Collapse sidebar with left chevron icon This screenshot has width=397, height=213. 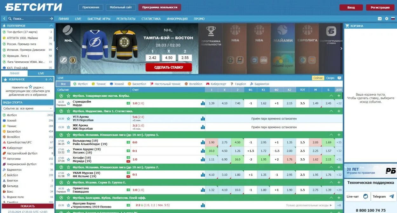4,19
